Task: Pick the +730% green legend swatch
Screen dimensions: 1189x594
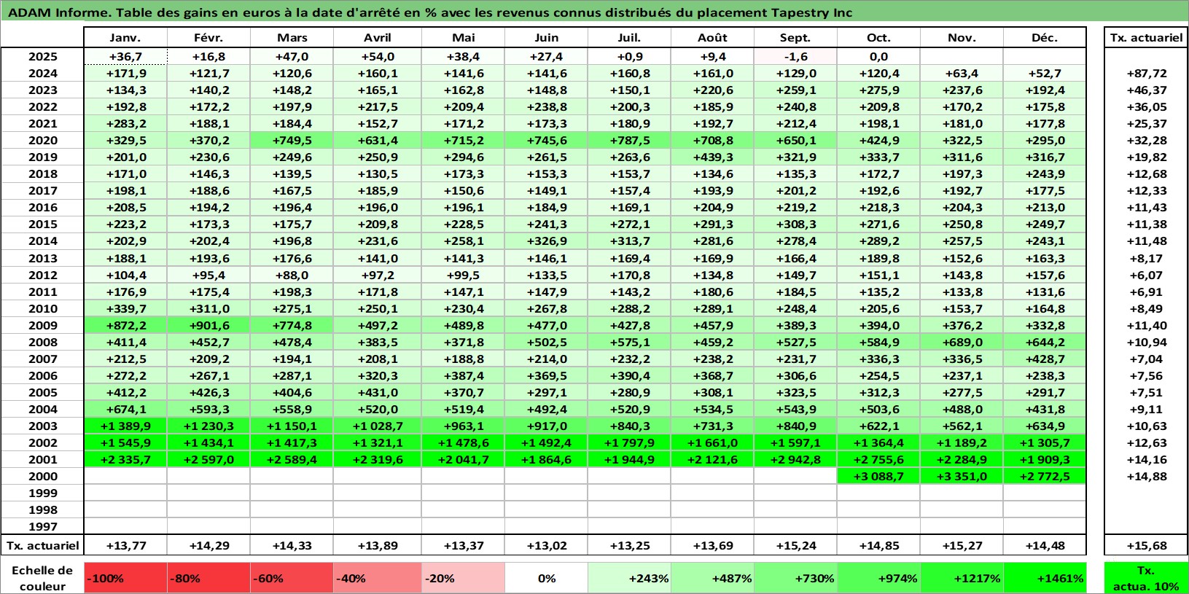Action: [x=795, y=578]
